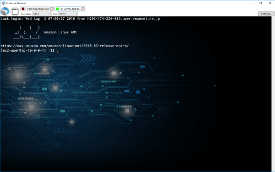Click the Poderosa main menu logo button
The image size is (275, 172).
(5, 11)
